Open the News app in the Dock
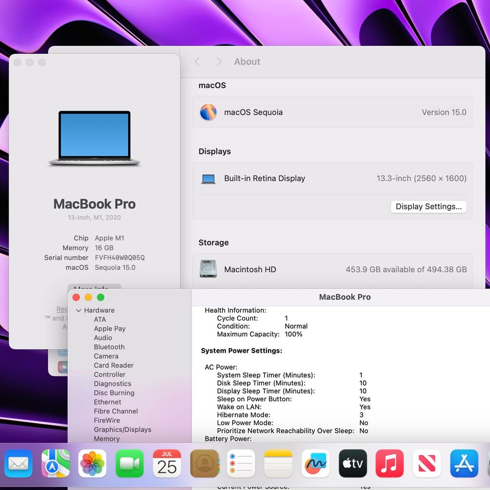The image size is (490, 490). click(427, 463)
